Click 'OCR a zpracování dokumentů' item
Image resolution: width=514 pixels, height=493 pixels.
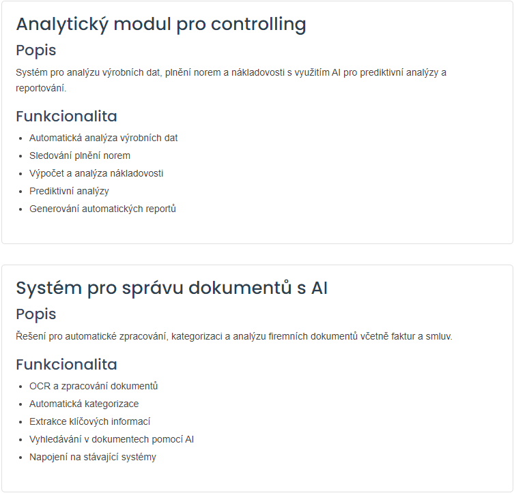click(94, 386)
